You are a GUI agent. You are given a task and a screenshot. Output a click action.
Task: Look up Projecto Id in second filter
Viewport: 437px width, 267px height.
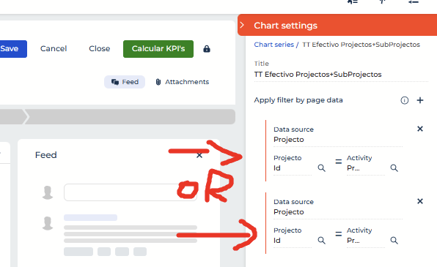click(321, 240)
